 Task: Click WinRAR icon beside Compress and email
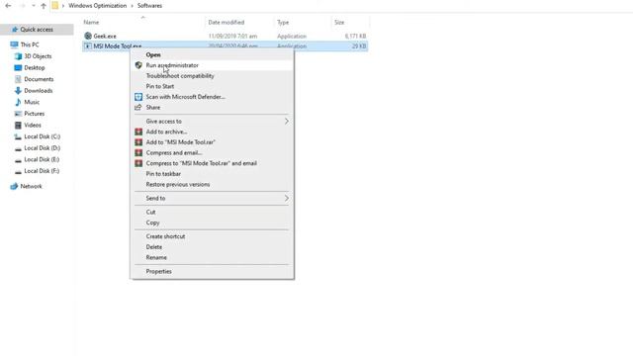point(138,152)
